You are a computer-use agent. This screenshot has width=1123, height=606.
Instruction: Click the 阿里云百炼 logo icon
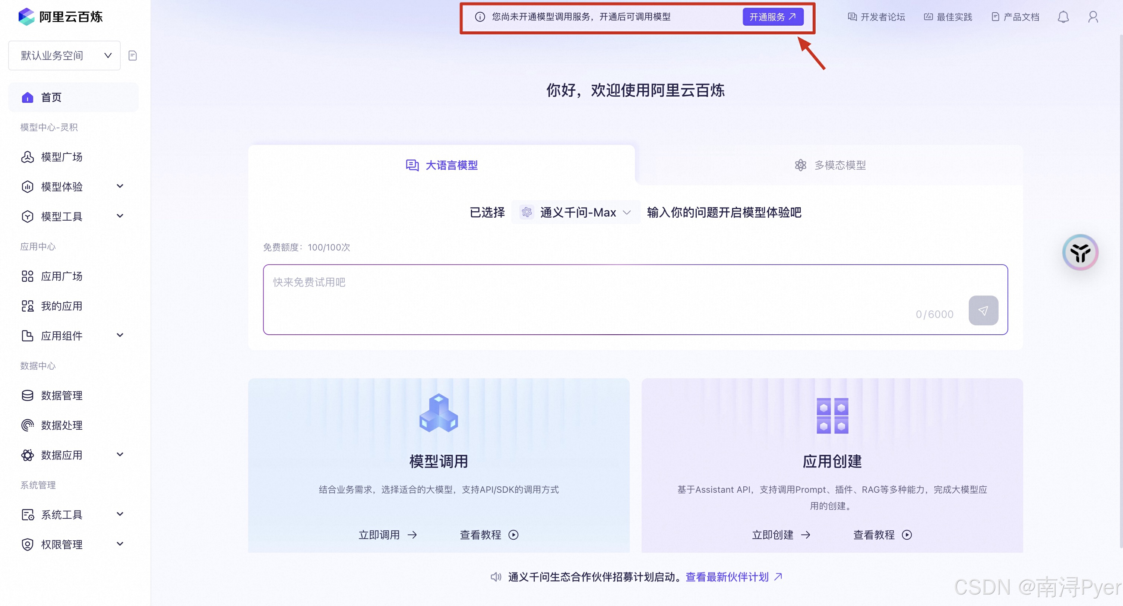(x=26, y=16)
